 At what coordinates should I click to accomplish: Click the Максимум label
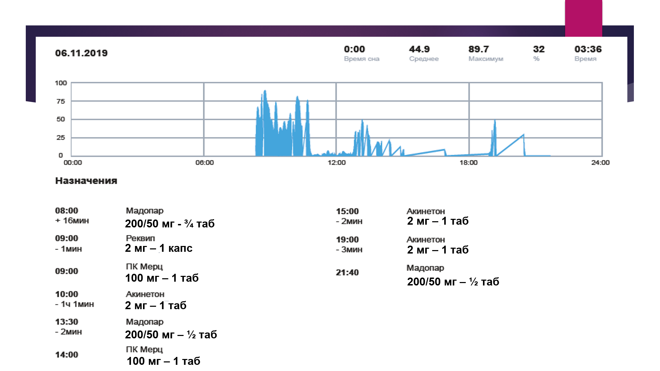(485, 59)
